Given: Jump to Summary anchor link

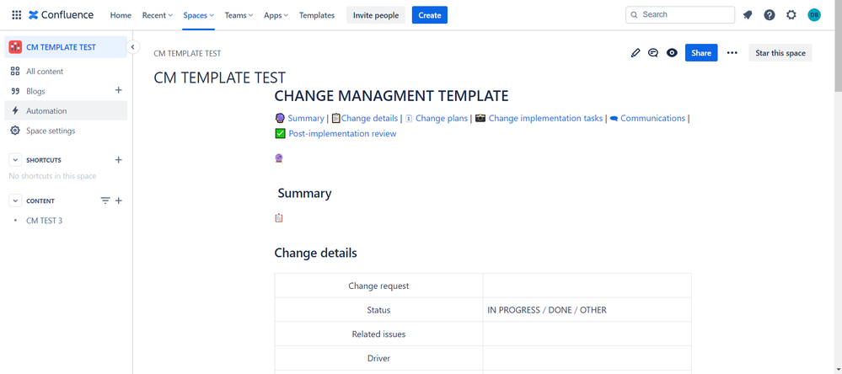Looking at the screenshot, I should 306,118.
